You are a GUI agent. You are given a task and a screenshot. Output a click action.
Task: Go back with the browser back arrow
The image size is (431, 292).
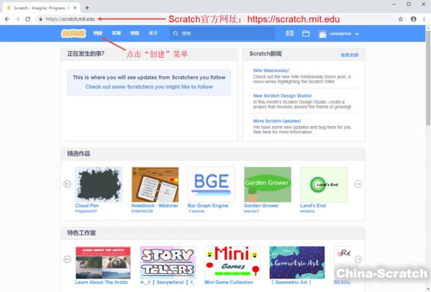point(7,19)
